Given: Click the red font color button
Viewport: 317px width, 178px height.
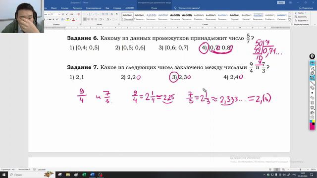Looking at the screenshot, I should [x=73, y=19].
